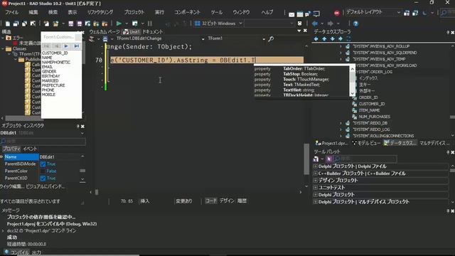Switch to the Design view tab

[227, 201]
